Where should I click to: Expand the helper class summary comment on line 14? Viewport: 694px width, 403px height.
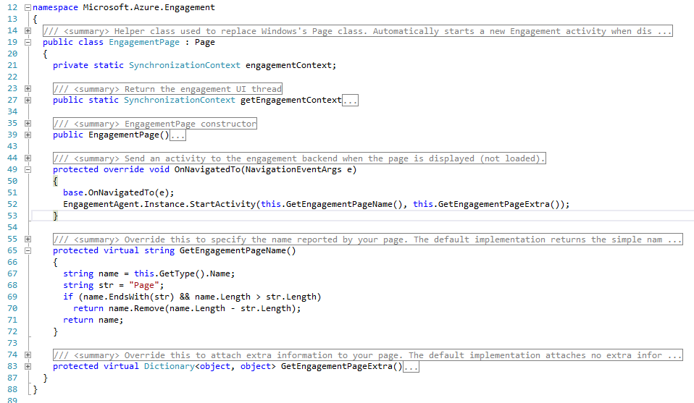[28, 30]
